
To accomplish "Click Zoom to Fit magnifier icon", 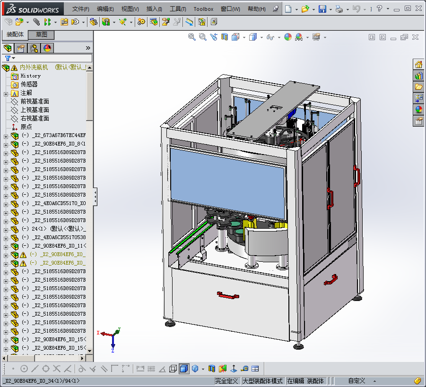I will (x=192, y=37).
